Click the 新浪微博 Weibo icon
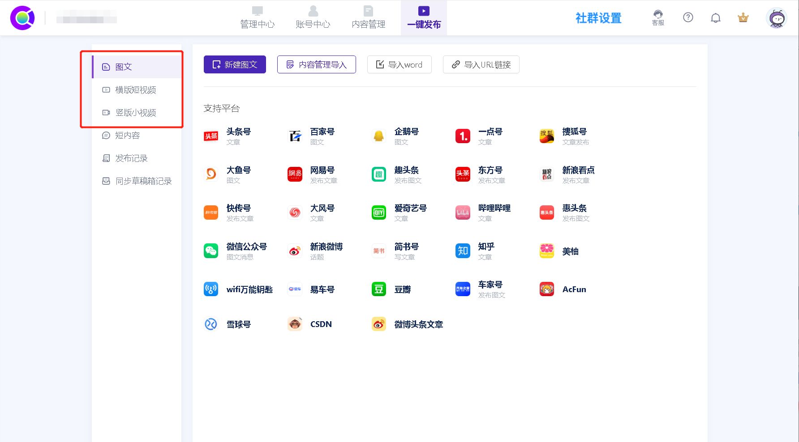 (295, 251)
